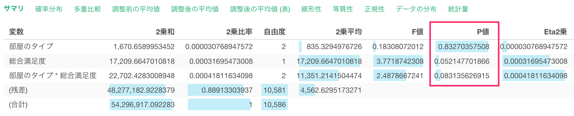This screenshot has height=116, width=574.
Task: Open the 多重比較 tab
Action: pos(87,9)
